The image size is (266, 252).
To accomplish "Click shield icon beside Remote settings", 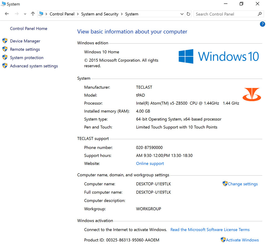I will click(5, 49).
